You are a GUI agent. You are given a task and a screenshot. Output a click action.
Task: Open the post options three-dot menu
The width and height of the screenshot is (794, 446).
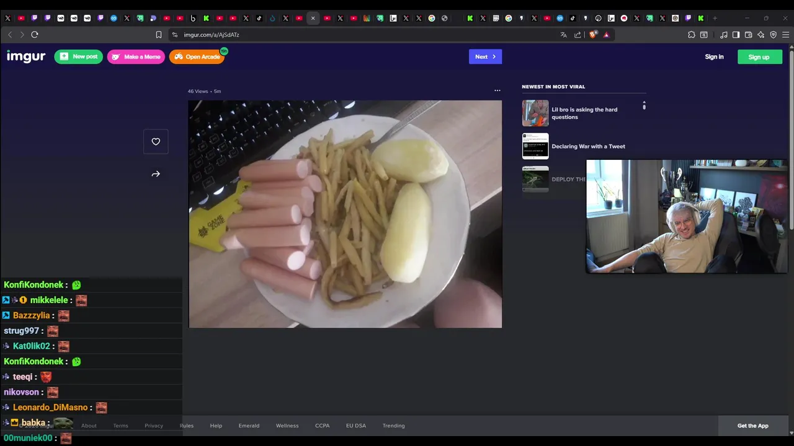[x=497, y=90]
